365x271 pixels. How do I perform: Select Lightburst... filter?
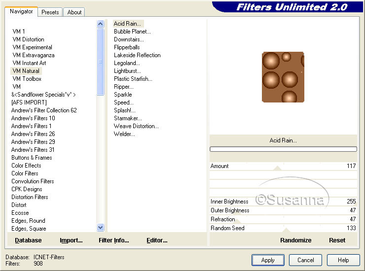(x=127, y=71)
